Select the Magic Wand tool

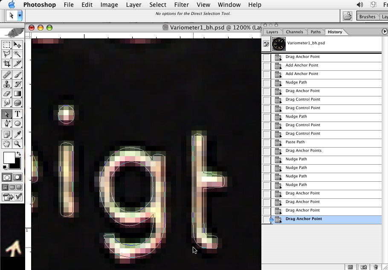point(17,54)
